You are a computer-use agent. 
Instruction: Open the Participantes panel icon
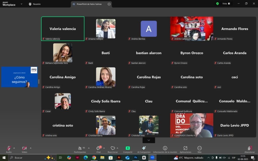[80, 148]
